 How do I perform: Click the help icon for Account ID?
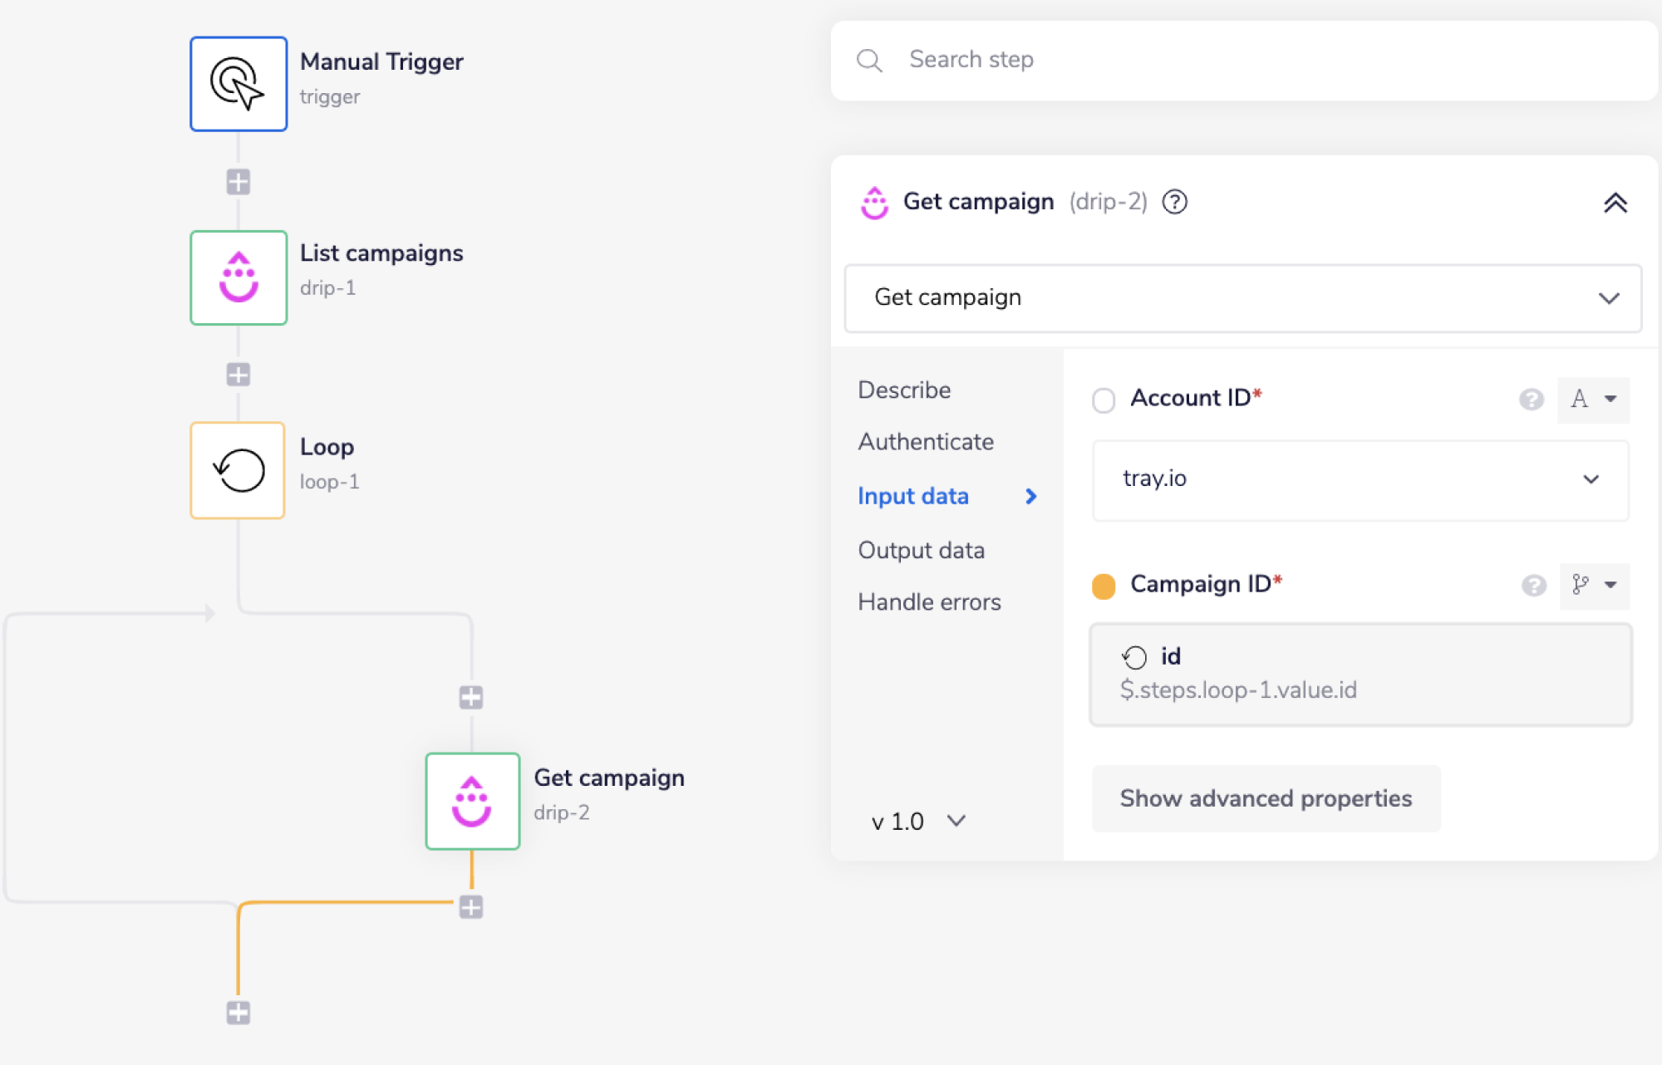pyautogui.click(x=1531, y=400)
